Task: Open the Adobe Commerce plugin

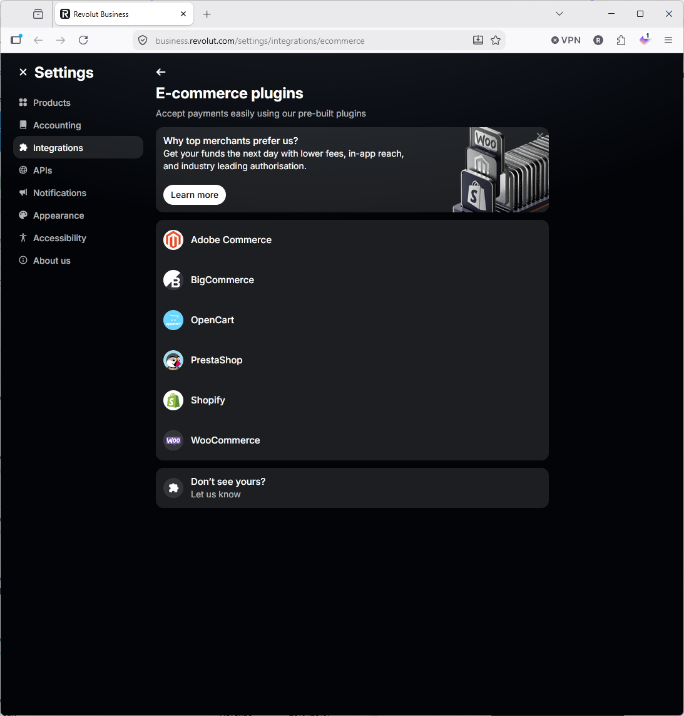Action: point(352,240)
